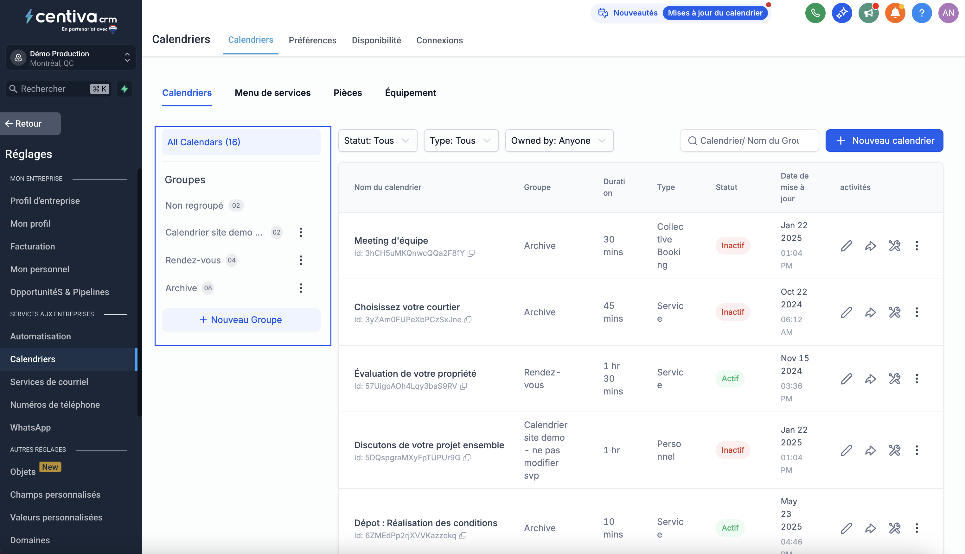This screenshot has width=965, height=554.
Task: Open the Statut: Tous filter dropdown
Action: [378, 141]
